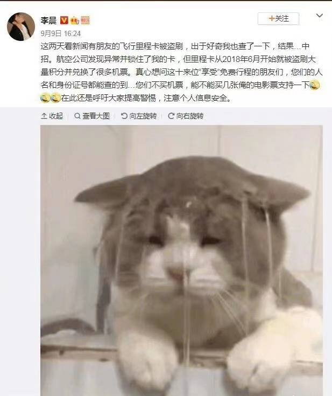The image size is (332, 396).
Task: Follow the user with +关注 button
Action: (x=278, y=18)
